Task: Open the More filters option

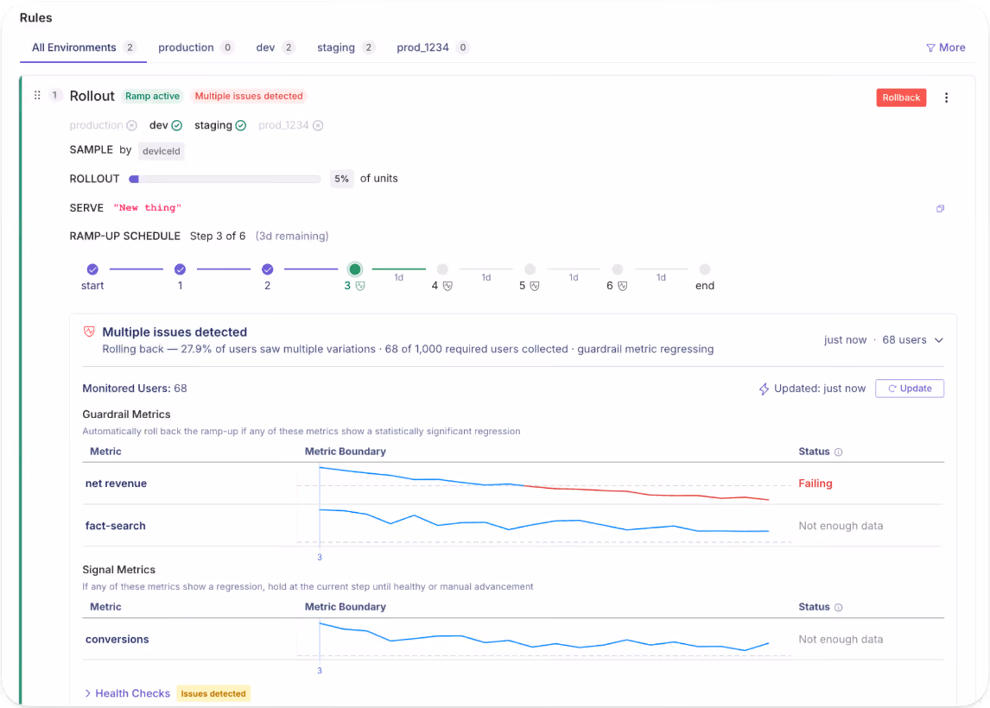Action: 945,47
